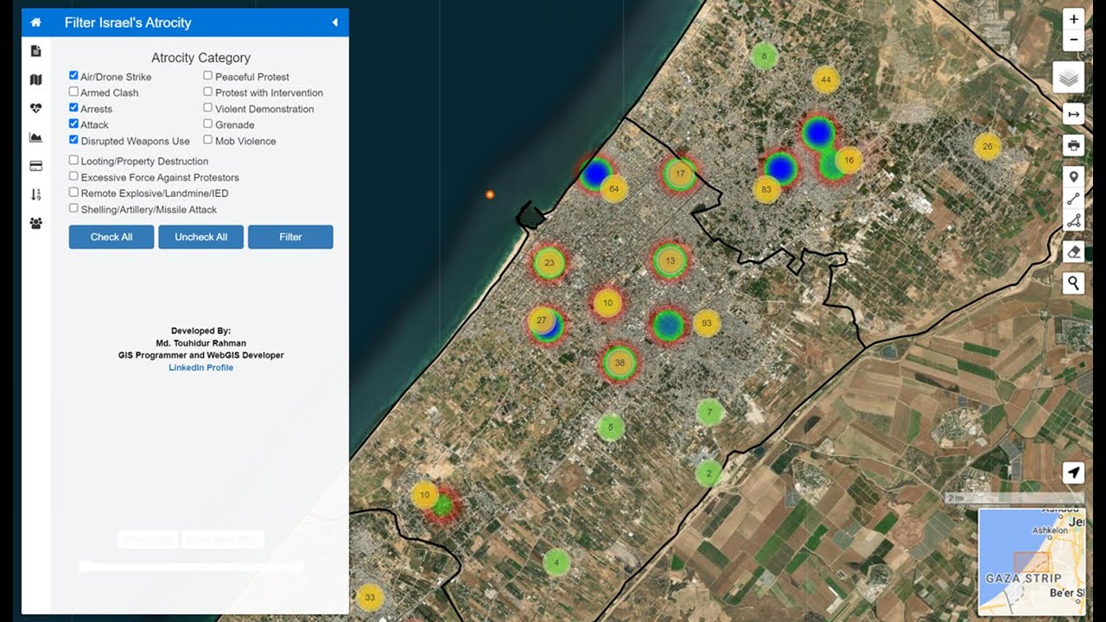Enable Peaceful Protest checkbox
Image resolution: width=1106 pixels, height=622 pixels.
click(207, 76)
